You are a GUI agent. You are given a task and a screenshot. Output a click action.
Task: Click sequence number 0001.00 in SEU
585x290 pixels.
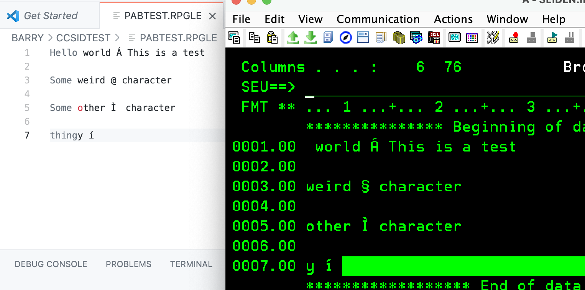click(x=264, y=147)
